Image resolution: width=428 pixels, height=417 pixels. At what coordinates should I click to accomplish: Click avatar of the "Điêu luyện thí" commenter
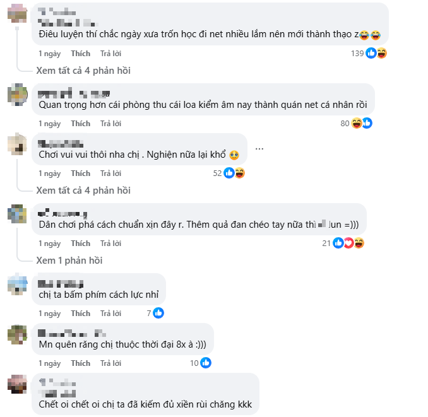coord(17,12)
